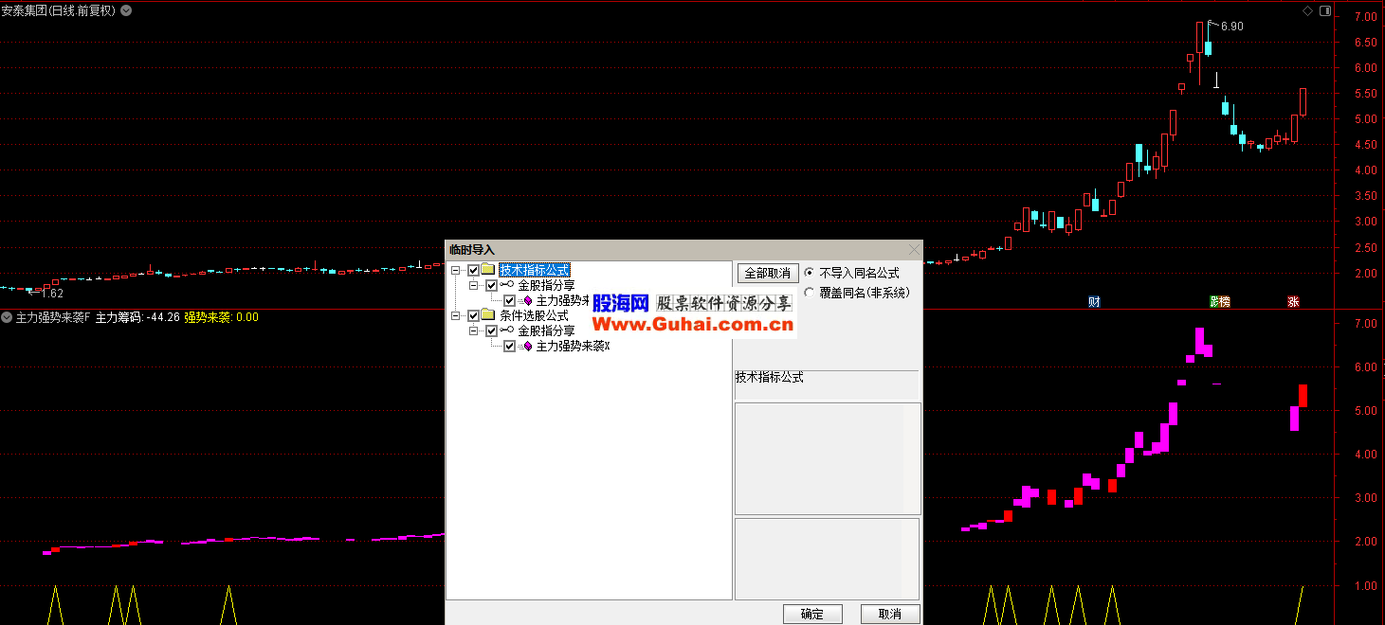Click key icon of 金股指分享 under 技术指标公式
The image size is (1385, 625).
click(507, 285)
